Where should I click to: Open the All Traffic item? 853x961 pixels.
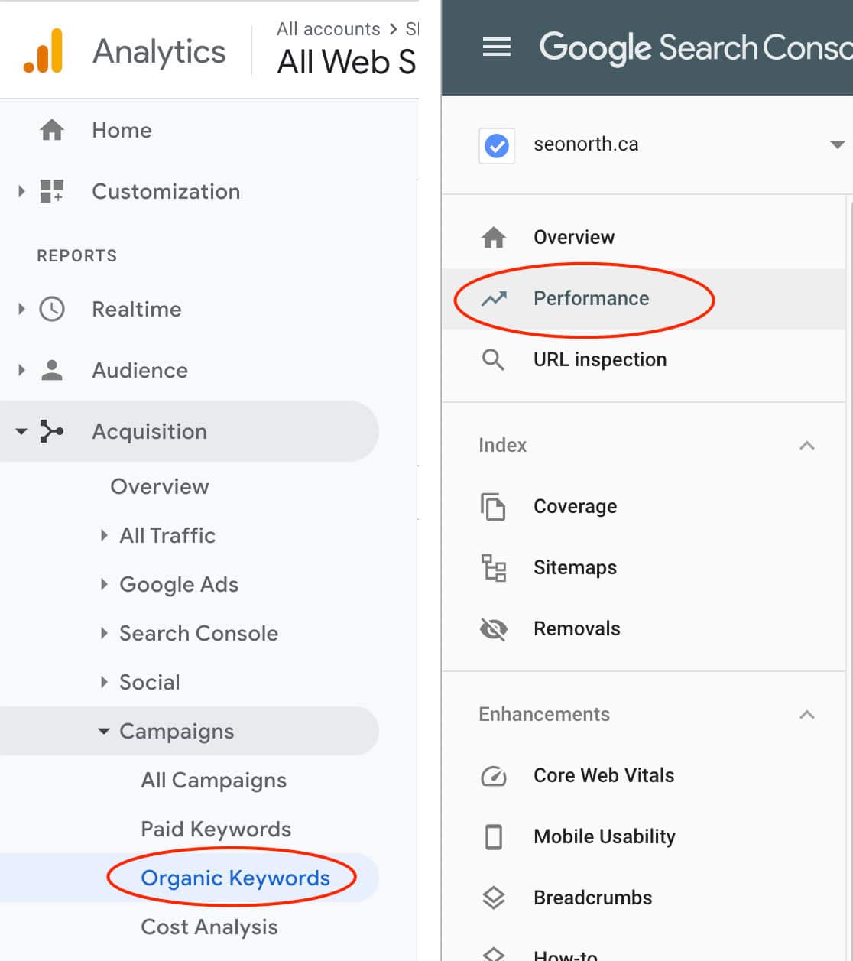167,535
